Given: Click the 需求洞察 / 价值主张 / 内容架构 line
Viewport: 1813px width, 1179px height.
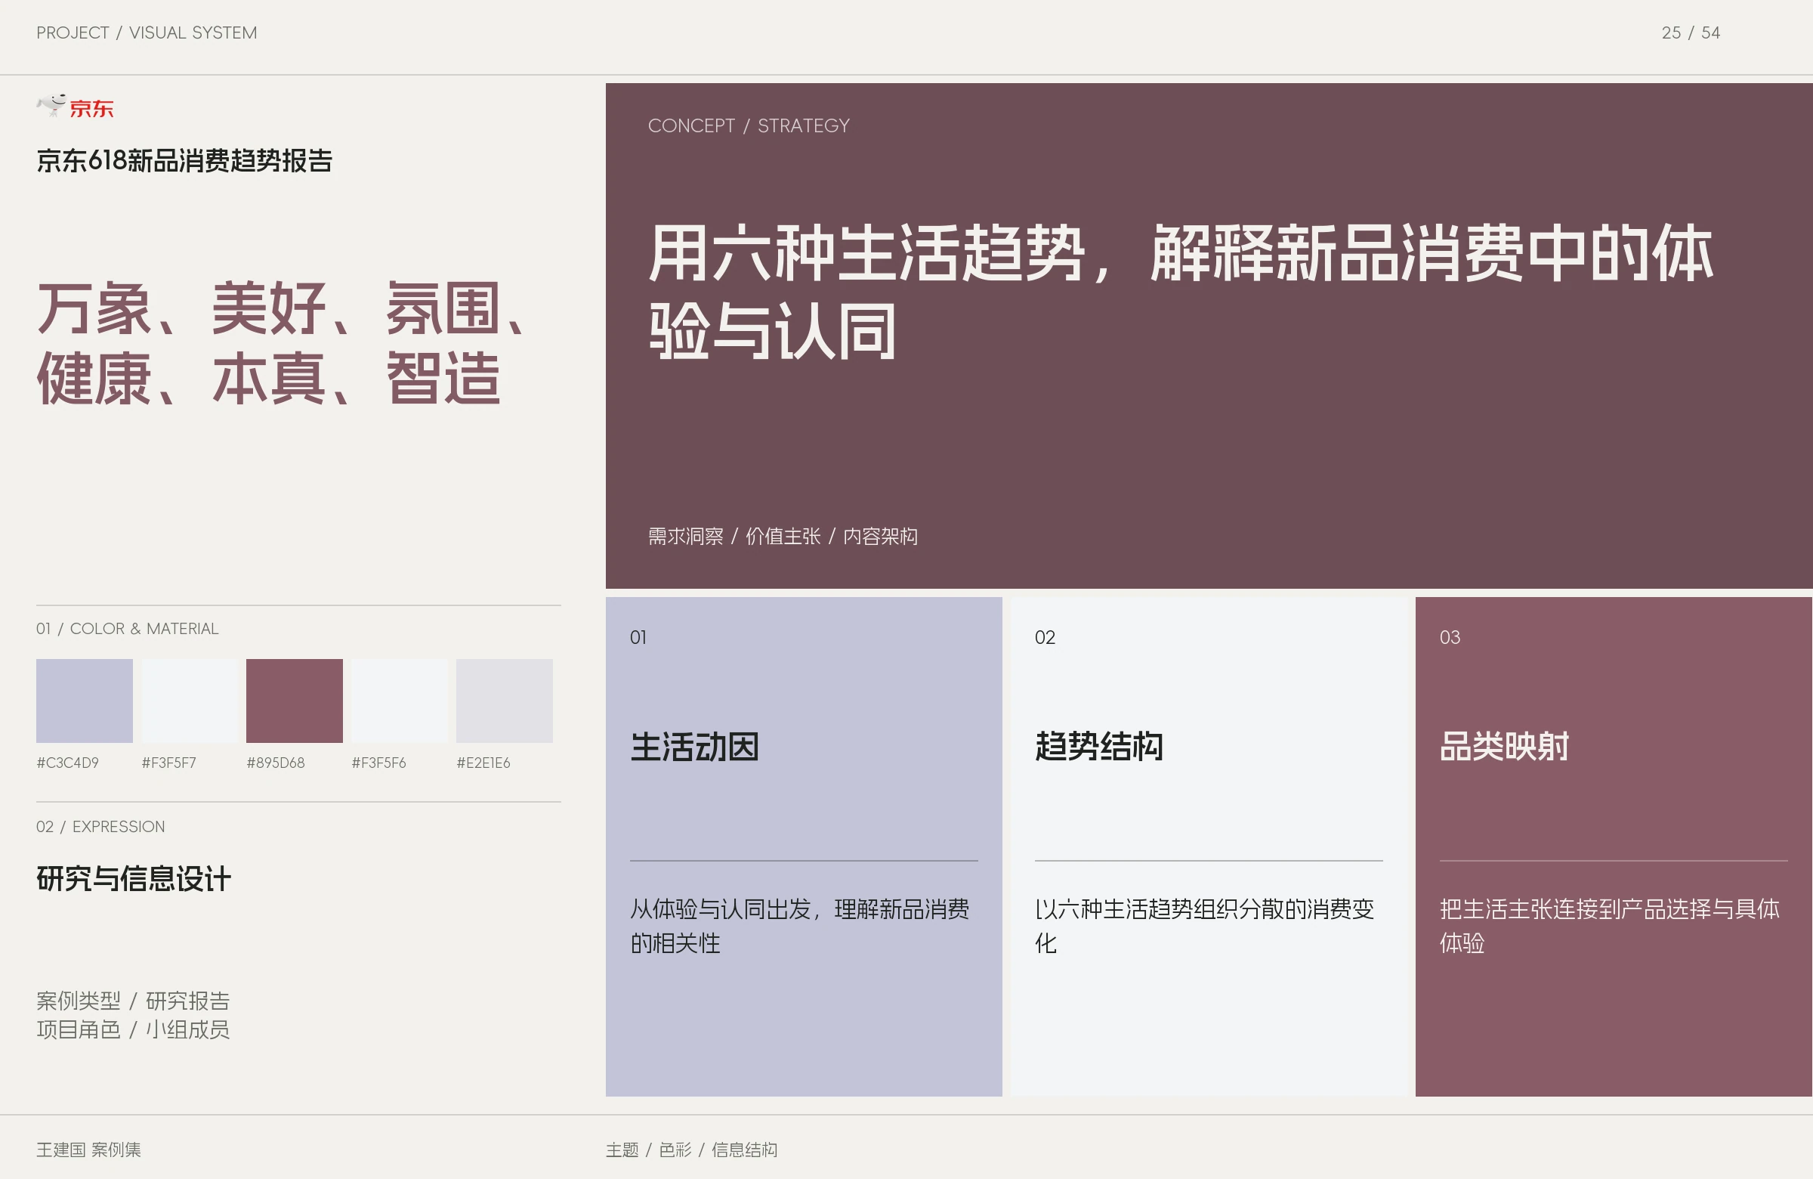Looking at the screenshot, I should (x=783, y=537).
